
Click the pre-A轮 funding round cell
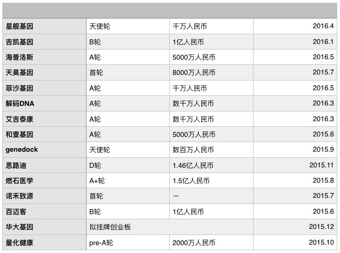tap(128, 242)
